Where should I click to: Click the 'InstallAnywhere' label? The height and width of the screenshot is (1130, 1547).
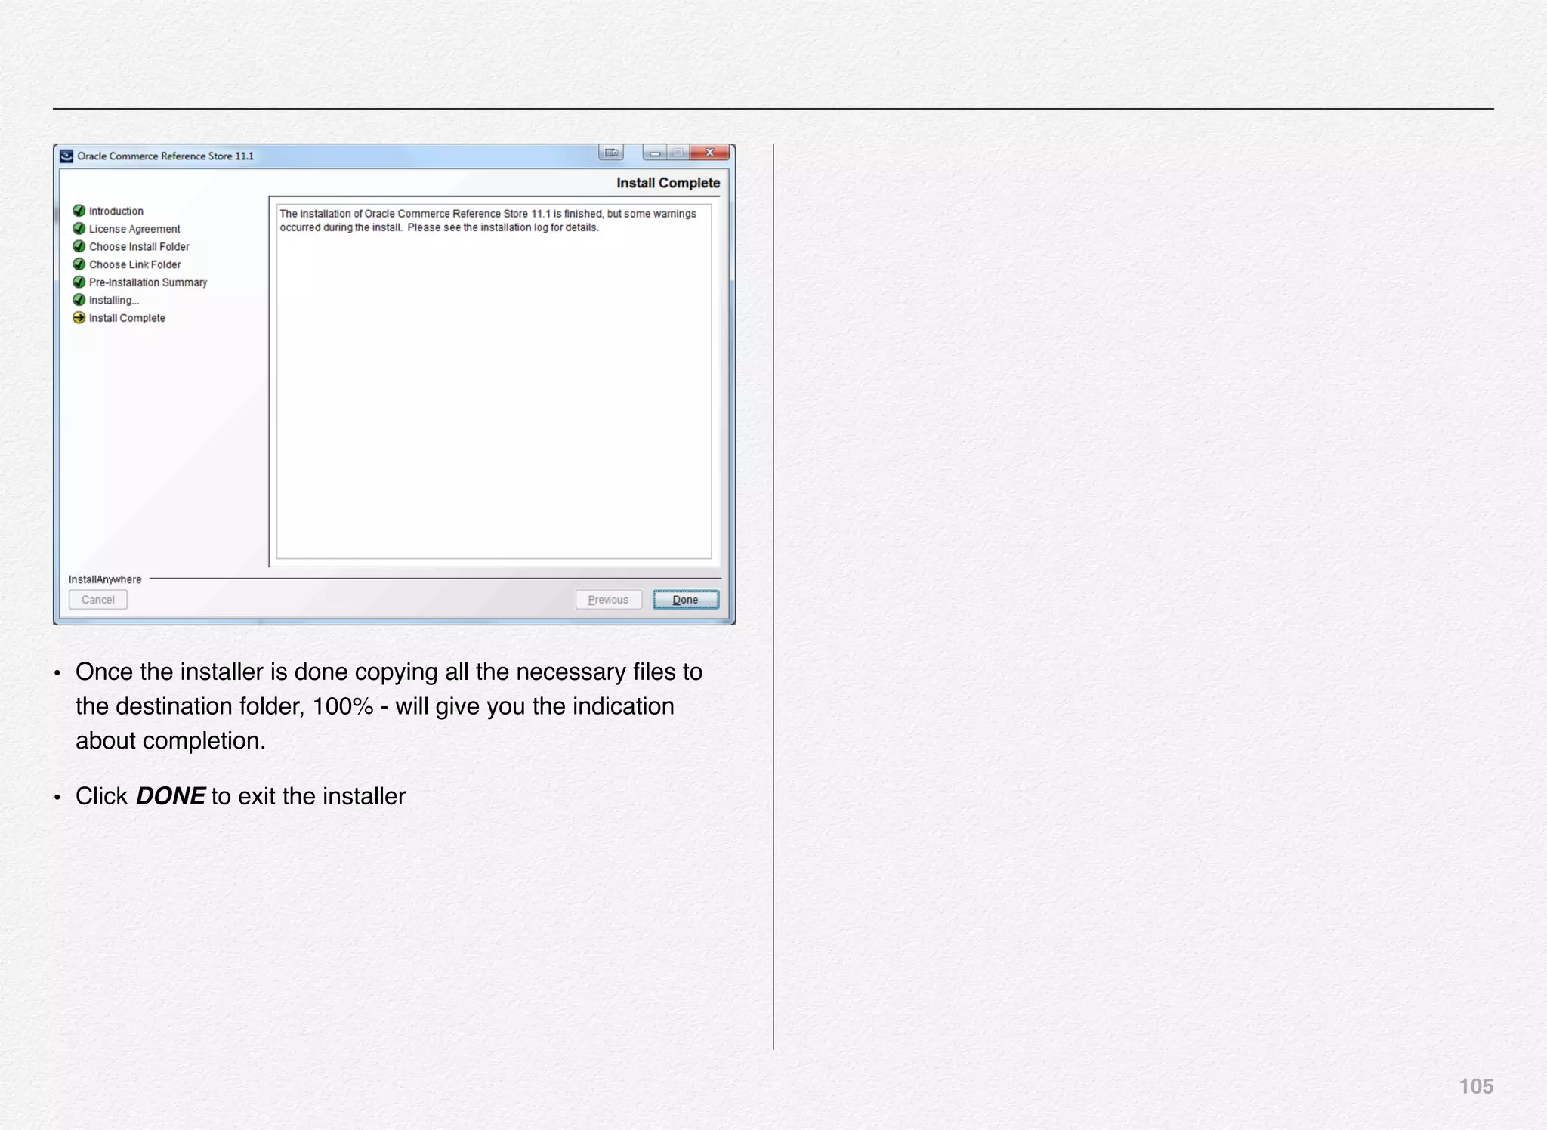(x=105, y=579)
